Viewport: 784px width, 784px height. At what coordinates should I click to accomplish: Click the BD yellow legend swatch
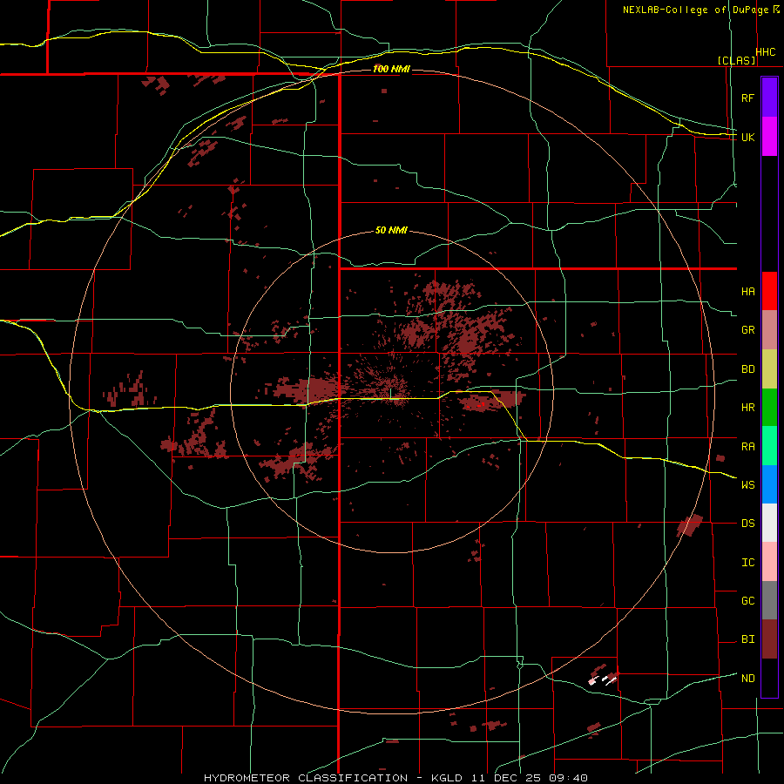[x=769, y=369]
